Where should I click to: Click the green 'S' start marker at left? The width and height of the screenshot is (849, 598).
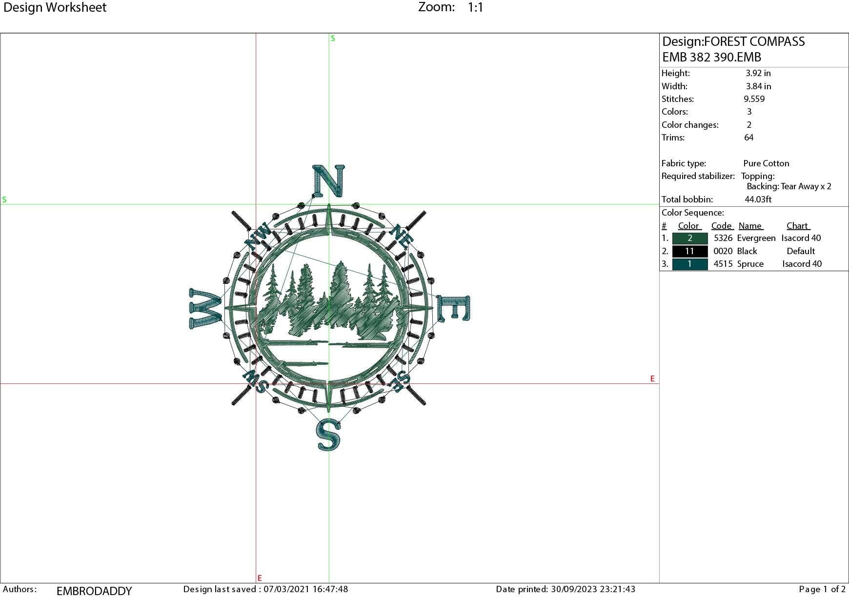4,199
